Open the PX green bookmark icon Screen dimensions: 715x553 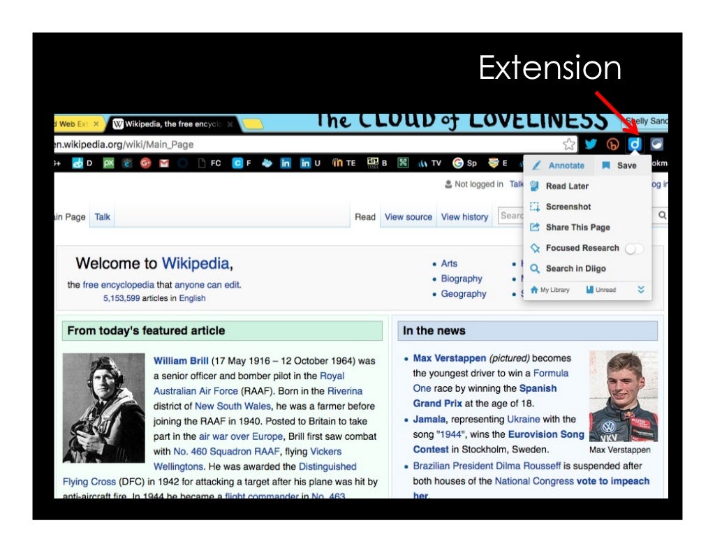pos(108,163)
